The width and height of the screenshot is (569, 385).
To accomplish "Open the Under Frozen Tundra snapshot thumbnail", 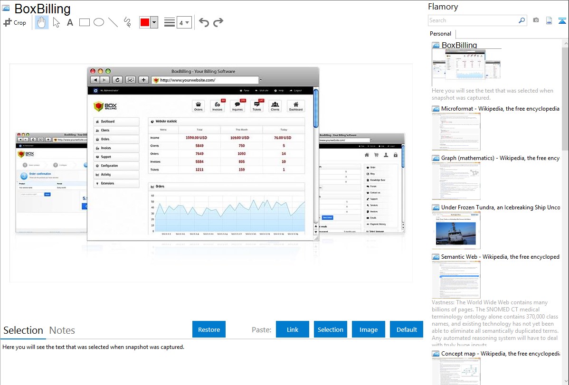I will [x=456, y=230].
